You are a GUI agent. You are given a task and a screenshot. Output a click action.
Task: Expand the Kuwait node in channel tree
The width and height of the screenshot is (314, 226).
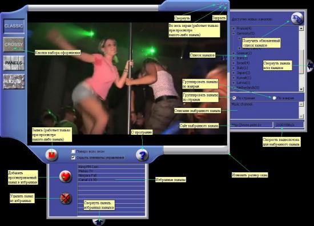pyautogui.click(x=234, y=78)
